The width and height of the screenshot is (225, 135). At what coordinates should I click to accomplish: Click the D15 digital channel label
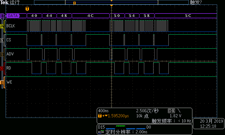click(x=102, y=127)
